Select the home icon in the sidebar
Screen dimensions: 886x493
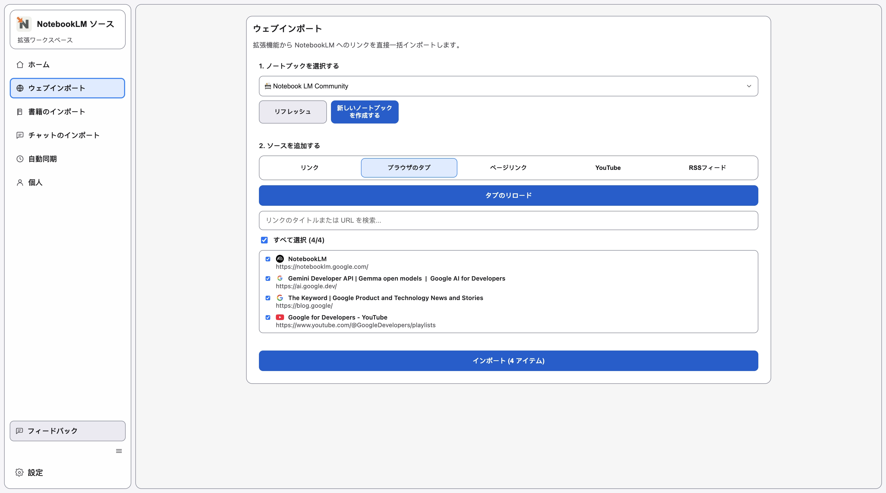[x=20, y=65]
